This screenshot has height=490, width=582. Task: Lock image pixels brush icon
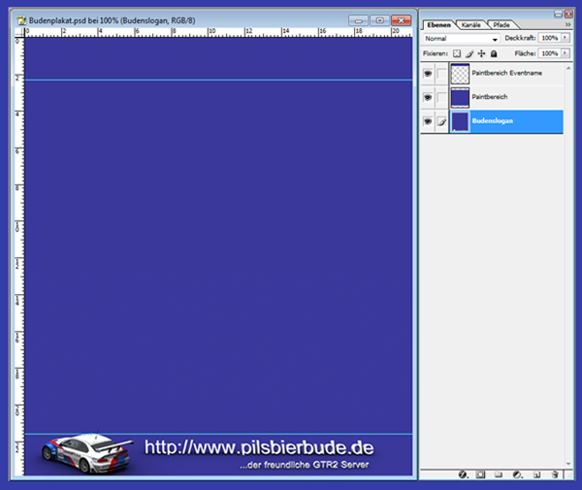tap(469, 53)
